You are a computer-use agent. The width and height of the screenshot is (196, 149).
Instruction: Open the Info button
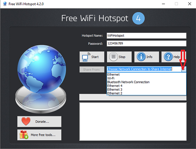tap(147, 57)
